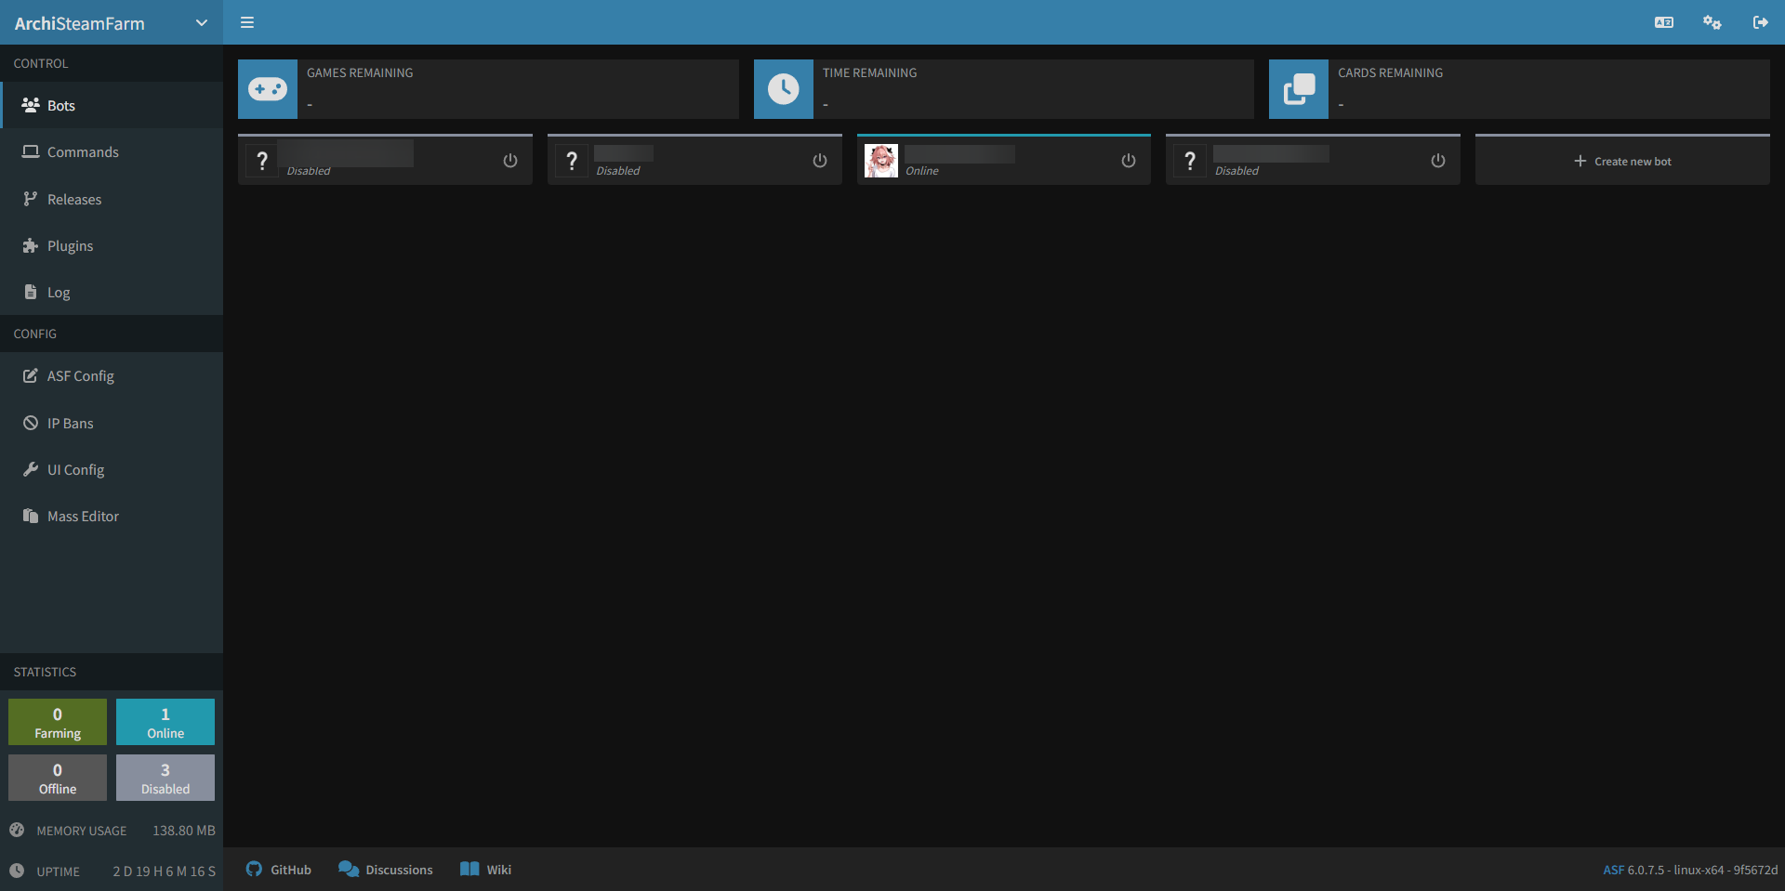Viewport: 1785px width, 891px height.
Task: Open the gears settings icon in header
Action: [x=1712, y=22]
